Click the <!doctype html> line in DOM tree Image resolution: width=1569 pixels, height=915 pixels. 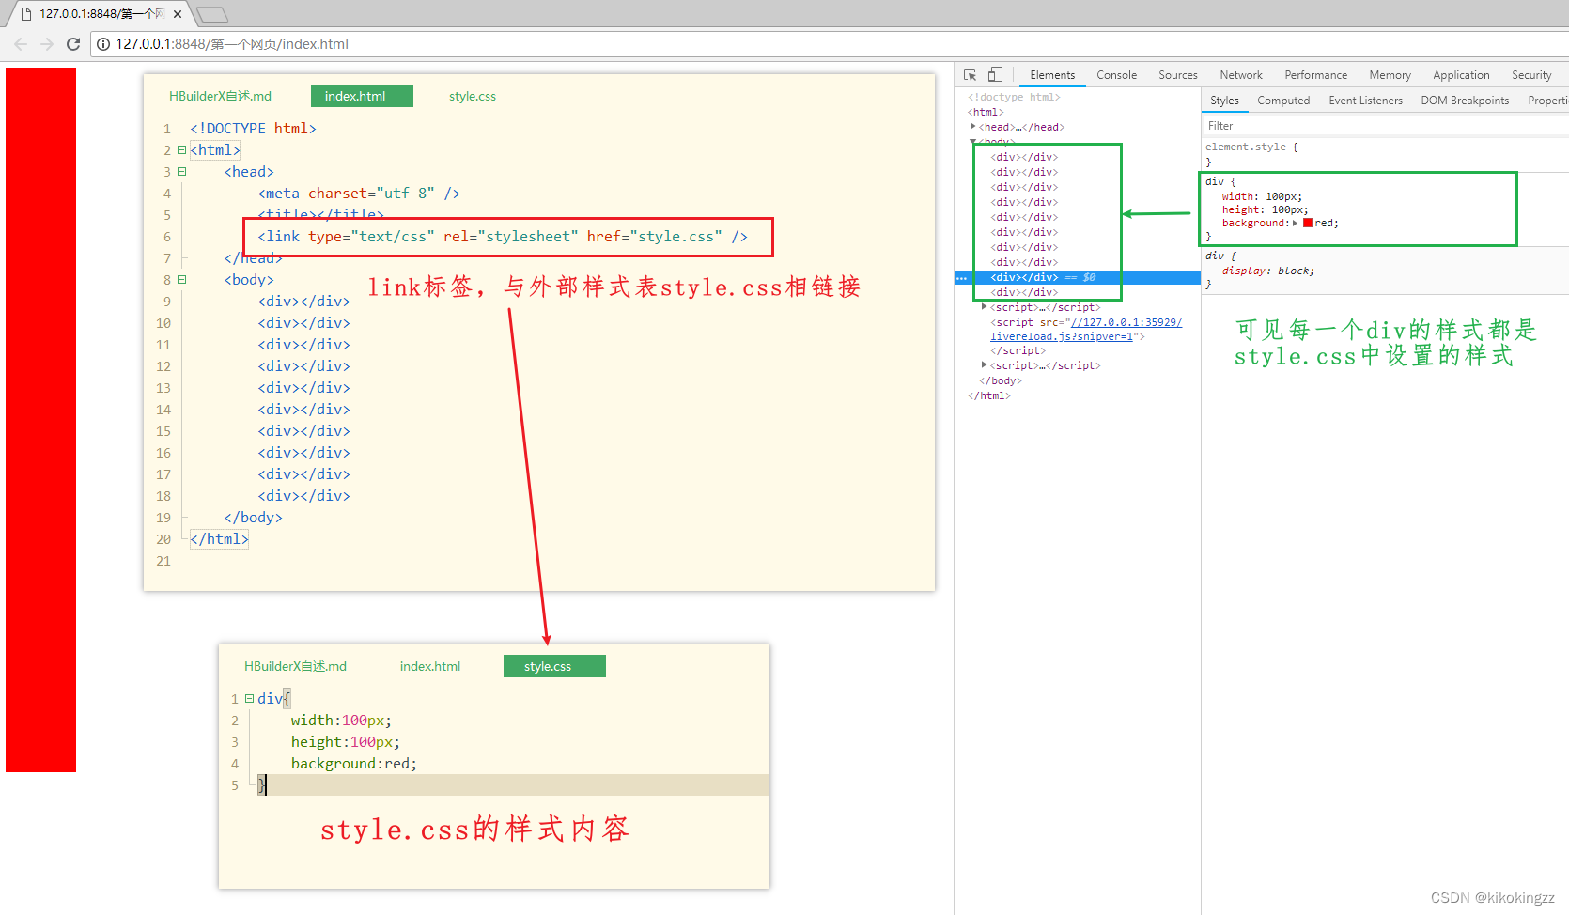[1014, 97]
